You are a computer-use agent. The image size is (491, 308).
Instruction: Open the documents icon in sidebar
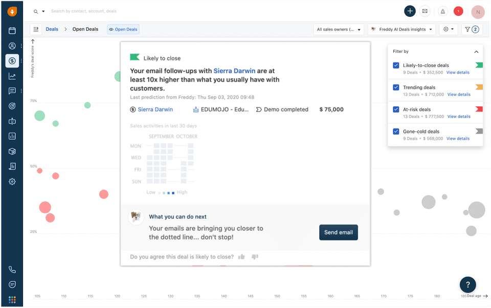12,166
